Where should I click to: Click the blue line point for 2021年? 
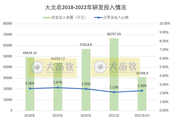[114, 92]
